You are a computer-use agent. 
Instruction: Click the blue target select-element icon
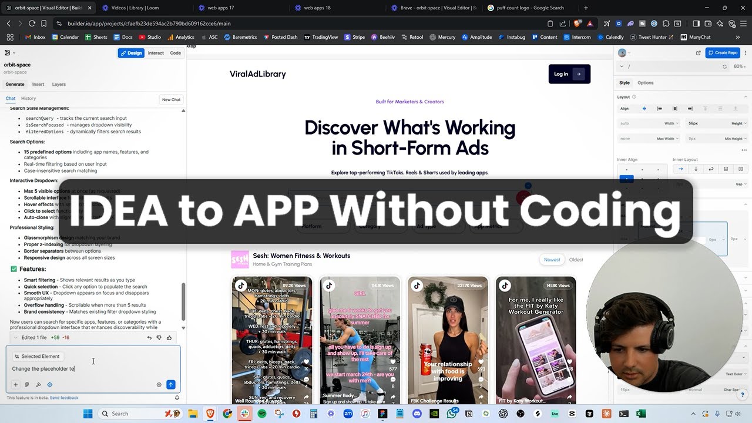pos(49,385)
